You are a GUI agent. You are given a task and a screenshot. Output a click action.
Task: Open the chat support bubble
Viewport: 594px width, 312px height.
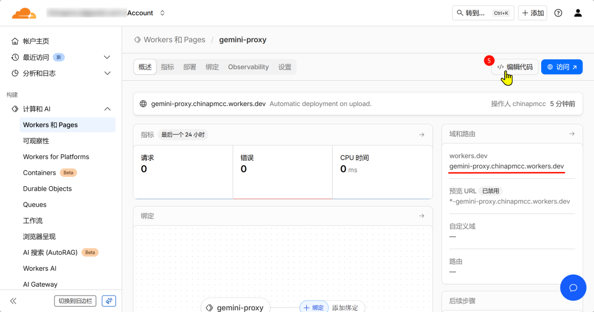point(573,288)
